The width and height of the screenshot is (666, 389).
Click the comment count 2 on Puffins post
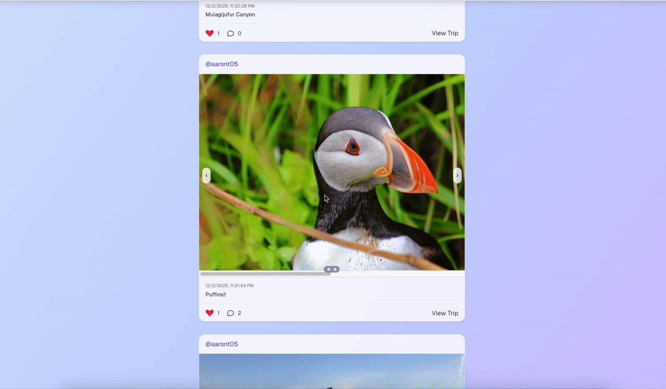(x=239, y=313)
